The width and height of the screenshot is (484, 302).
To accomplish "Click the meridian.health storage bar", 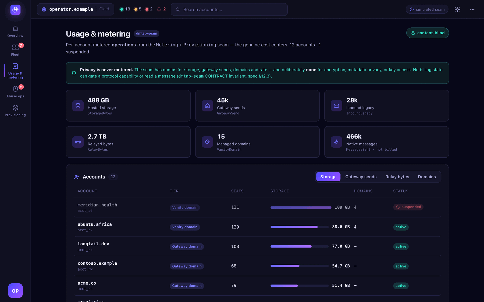I will (301, 208).
